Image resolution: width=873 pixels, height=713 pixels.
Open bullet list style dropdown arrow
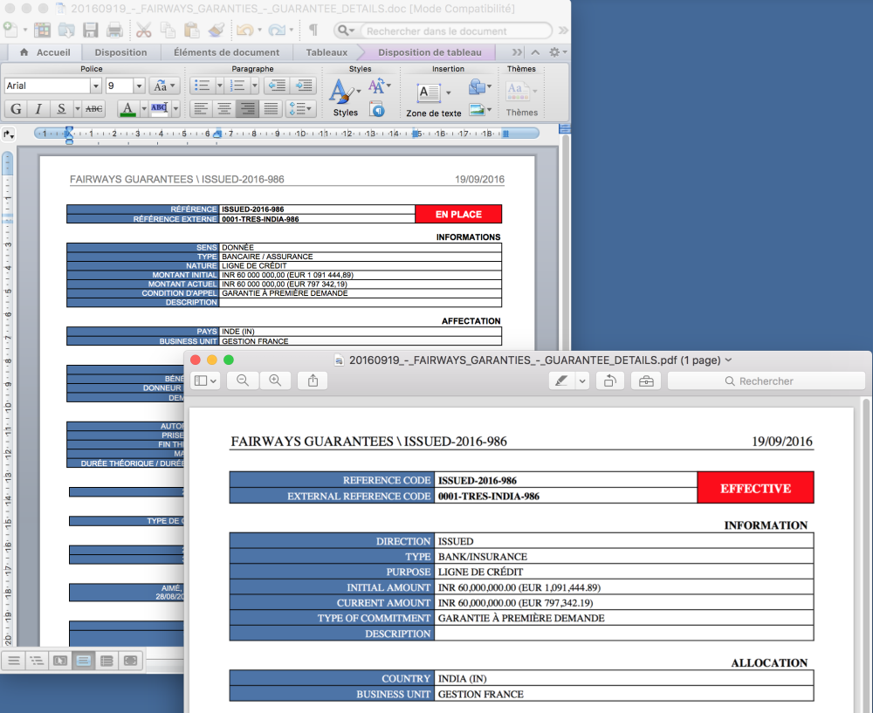click(220, 86)
